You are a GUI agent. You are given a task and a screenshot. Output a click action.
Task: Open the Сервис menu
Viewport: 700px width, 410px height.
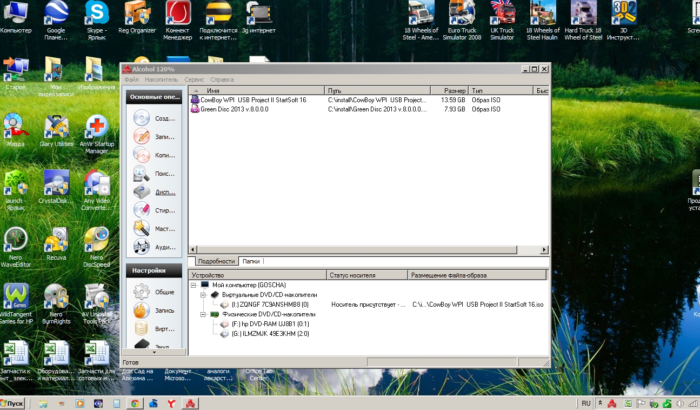pos(194,80)
